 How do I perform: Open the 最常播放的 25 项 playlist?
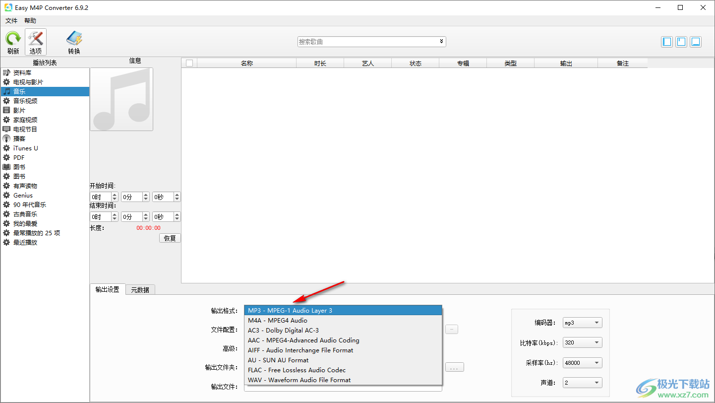(x=45, y=233)
